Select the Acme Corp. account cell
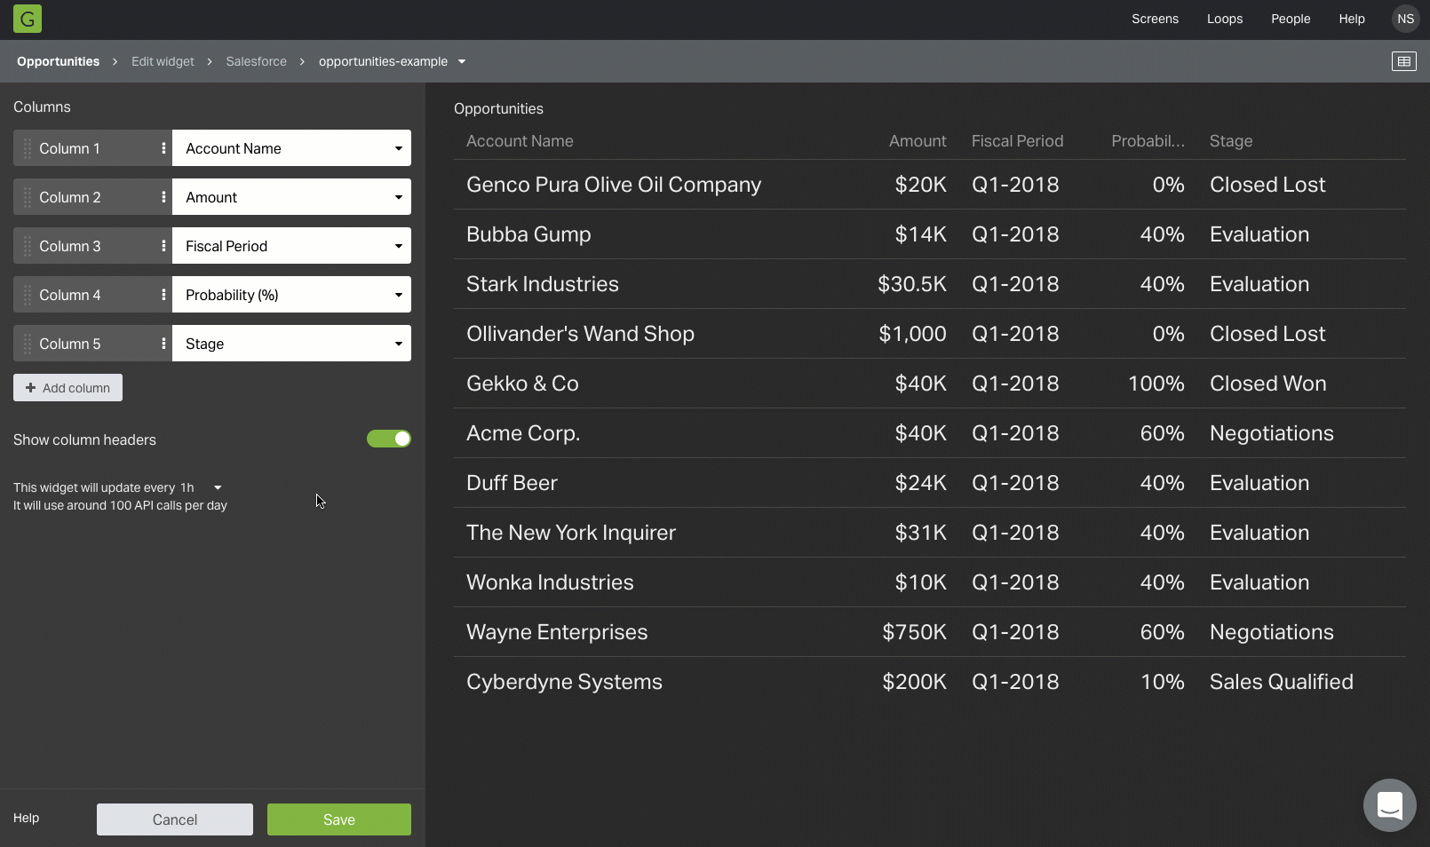 click(523, 433)
